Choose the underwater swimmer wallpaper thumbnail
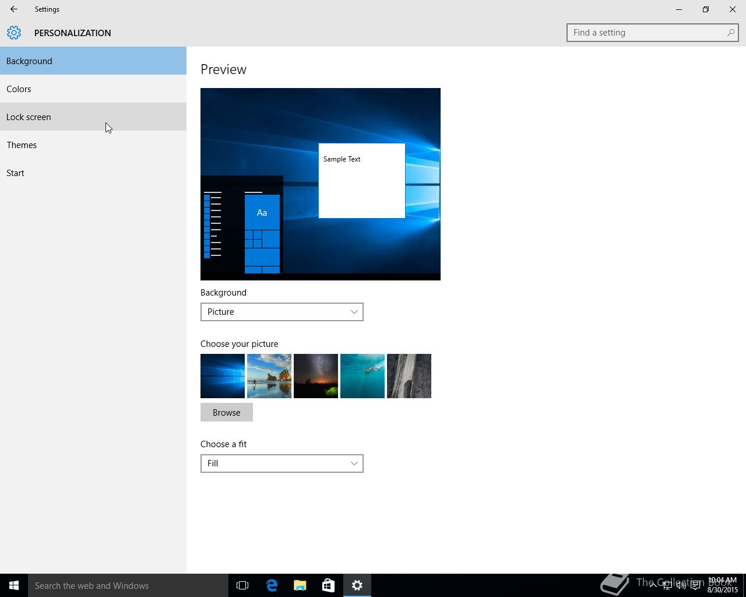This screenshot has height=597, width=746. 363,376
